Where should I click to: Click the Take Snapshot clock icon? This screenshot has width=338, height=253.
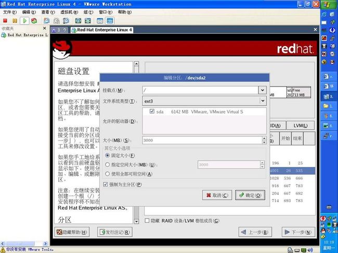tap(47, 21)
